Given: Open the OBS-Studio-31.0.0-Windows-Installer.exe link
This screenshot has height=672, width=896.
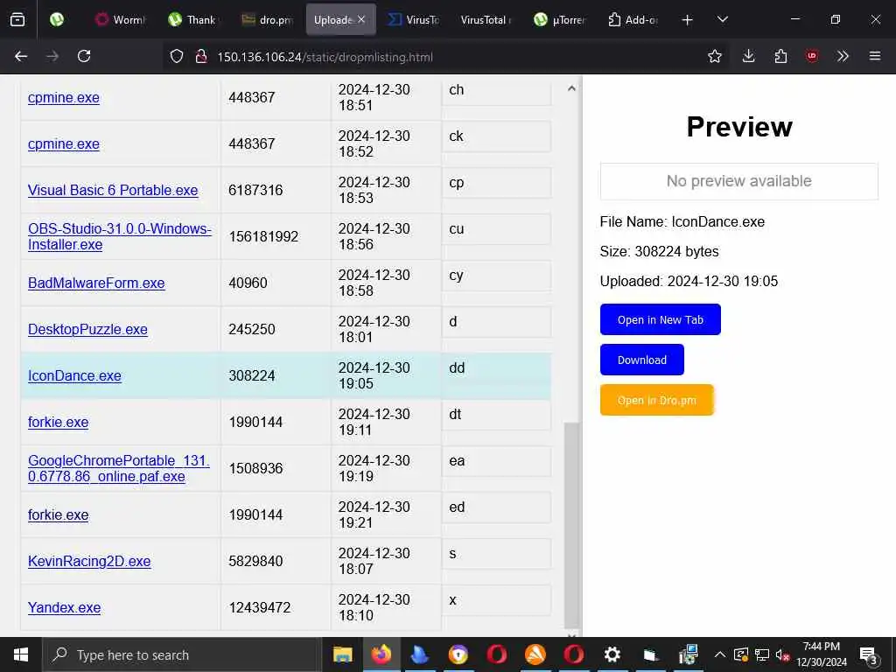Looking at the screenshot, I should click(x=119, y=236).
